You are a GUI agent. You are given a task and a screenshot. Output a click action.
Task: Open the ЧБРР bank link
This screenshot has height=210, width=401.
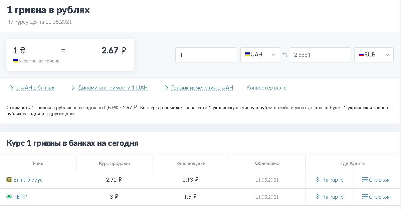(20, 197)
